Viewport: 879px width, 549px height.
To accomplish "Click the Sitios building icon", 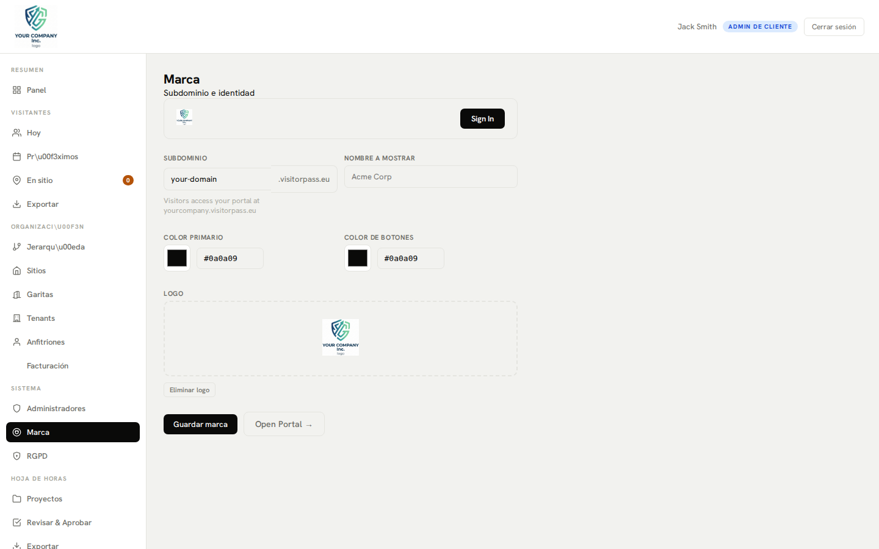I will click(x=16, y=270).
